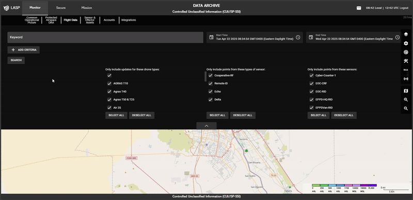413x200 pixels.
Task: Open the End Time date picker field
Action: (x=354, y=37)
